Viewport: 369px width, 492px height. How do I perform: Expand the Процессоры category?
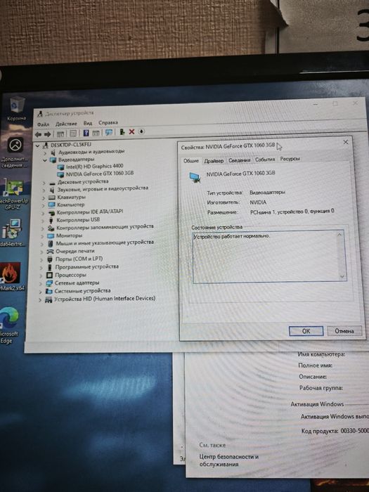[41, 276]
